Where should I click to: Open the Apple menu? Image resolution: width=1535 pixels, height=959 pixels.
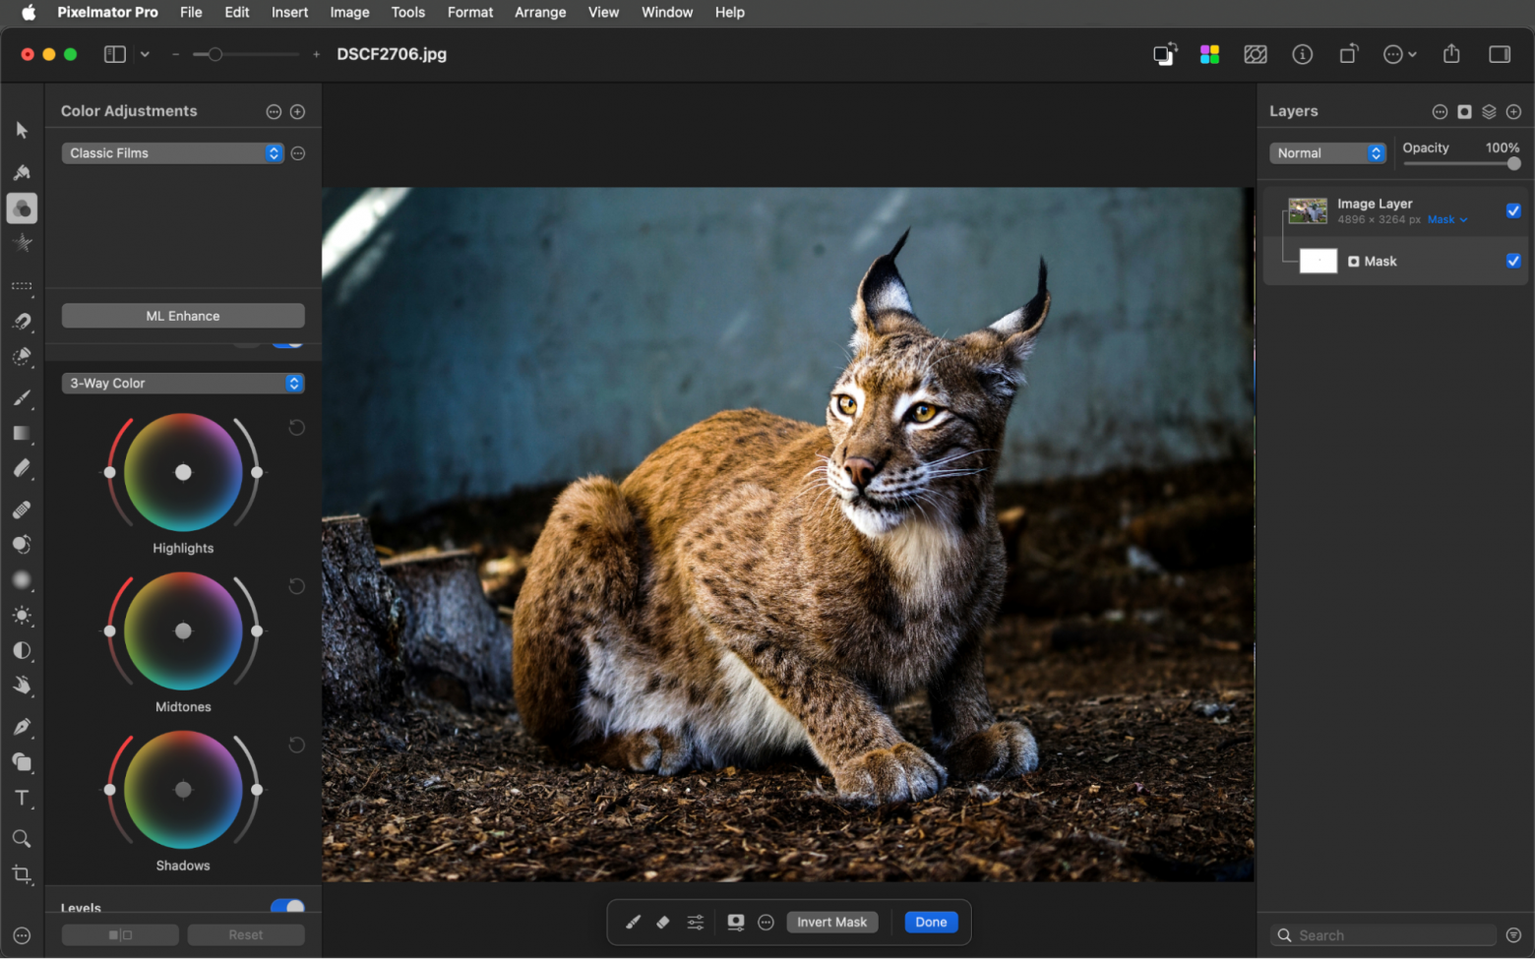[x=29, y=12]
